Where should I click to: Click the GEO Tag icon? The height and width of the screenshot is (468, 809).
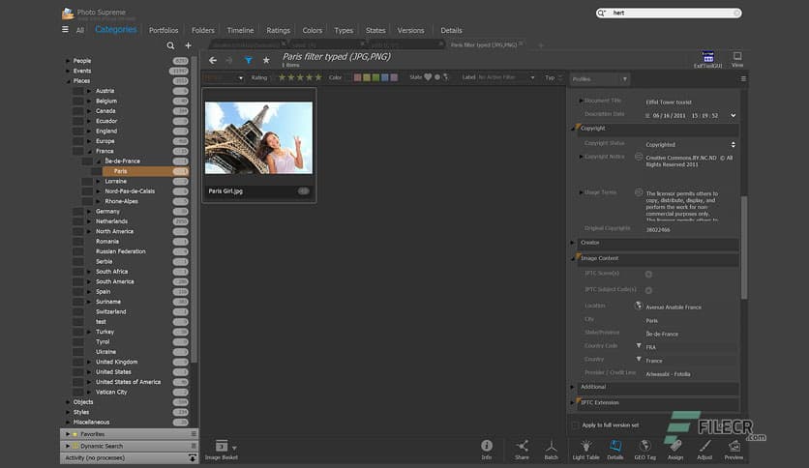point(644,448)
